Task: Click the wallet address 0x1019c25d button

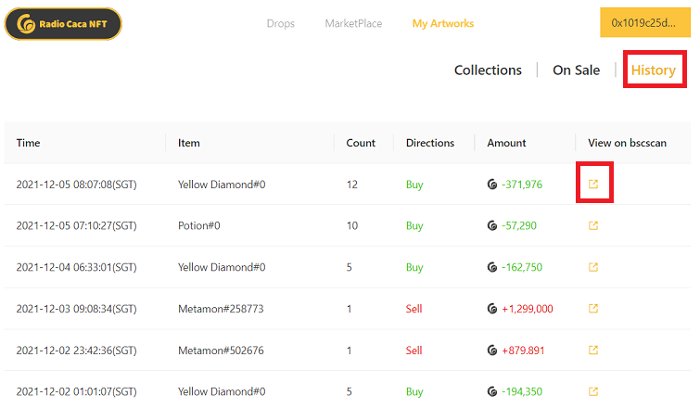Action: click(644, 23)
